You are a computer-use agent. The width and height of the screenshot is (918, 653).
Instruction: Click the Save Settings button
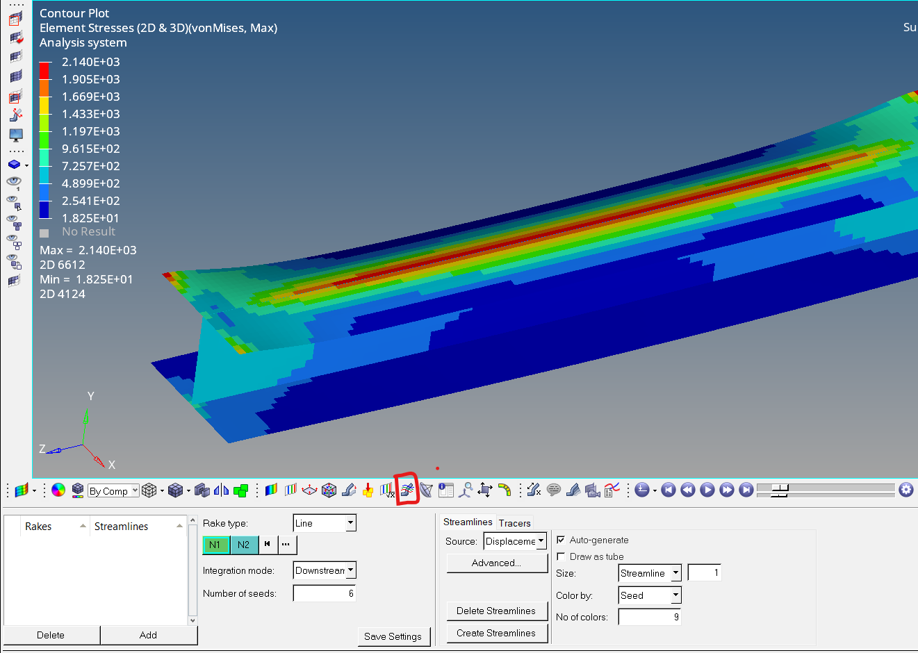(393, 636)
